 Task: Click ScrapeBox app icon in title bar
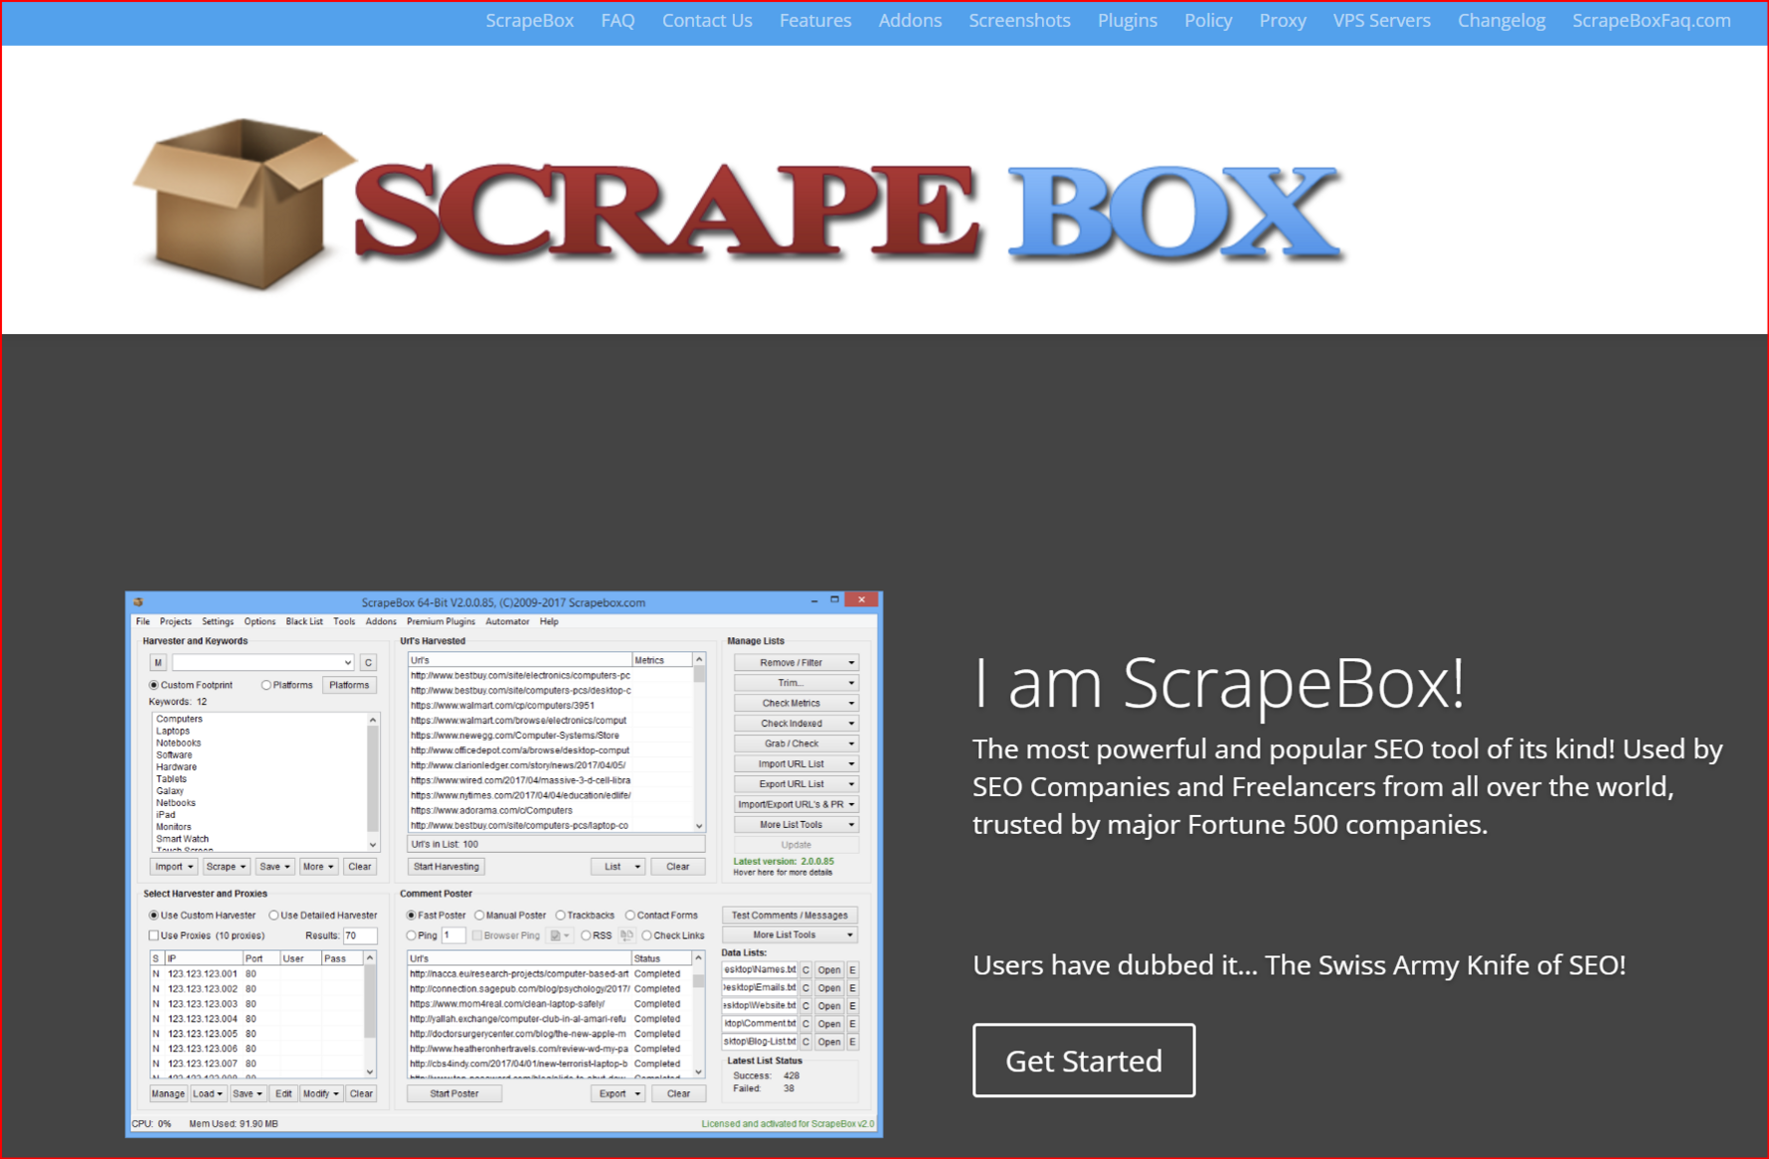coord(138,601)
